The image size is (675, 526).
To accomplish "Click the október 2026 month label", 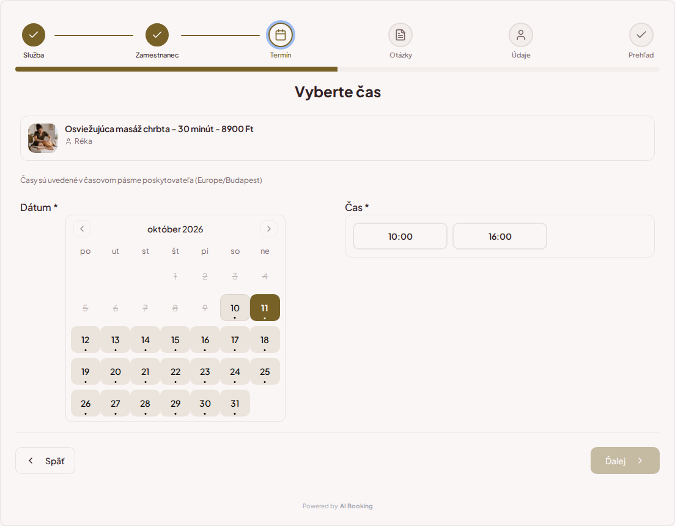I will [175, 229].
